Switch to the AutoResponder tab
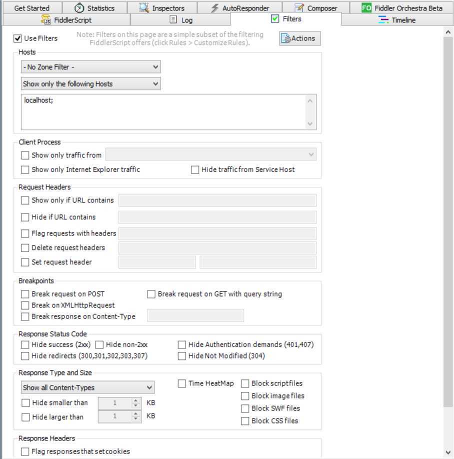This screenshot has width=454, height=459. click(239, 8)
